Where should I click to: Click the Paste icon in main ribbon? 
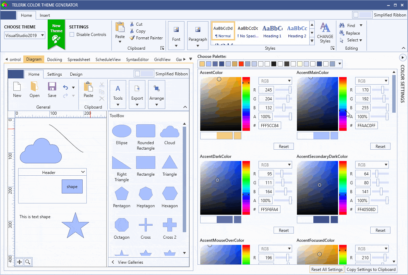120,27
